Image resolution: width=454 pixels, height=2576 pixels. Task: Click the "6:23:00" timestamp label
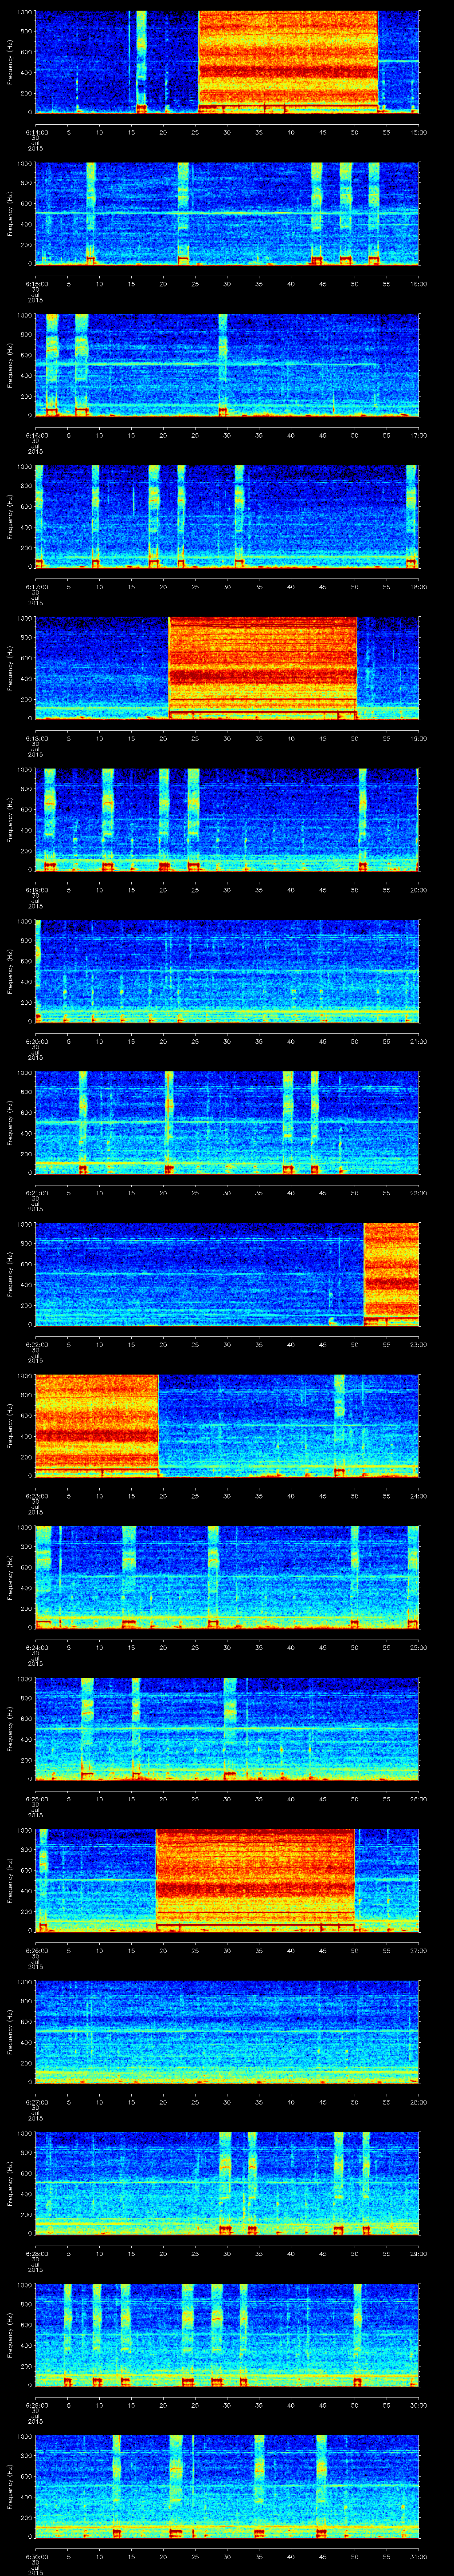(37, 1495)
